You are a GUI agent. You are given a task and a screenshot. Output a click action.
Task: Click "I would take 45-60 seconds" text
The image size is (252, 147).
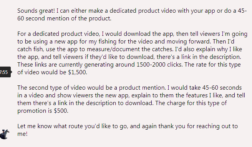[x=204, y=88]
